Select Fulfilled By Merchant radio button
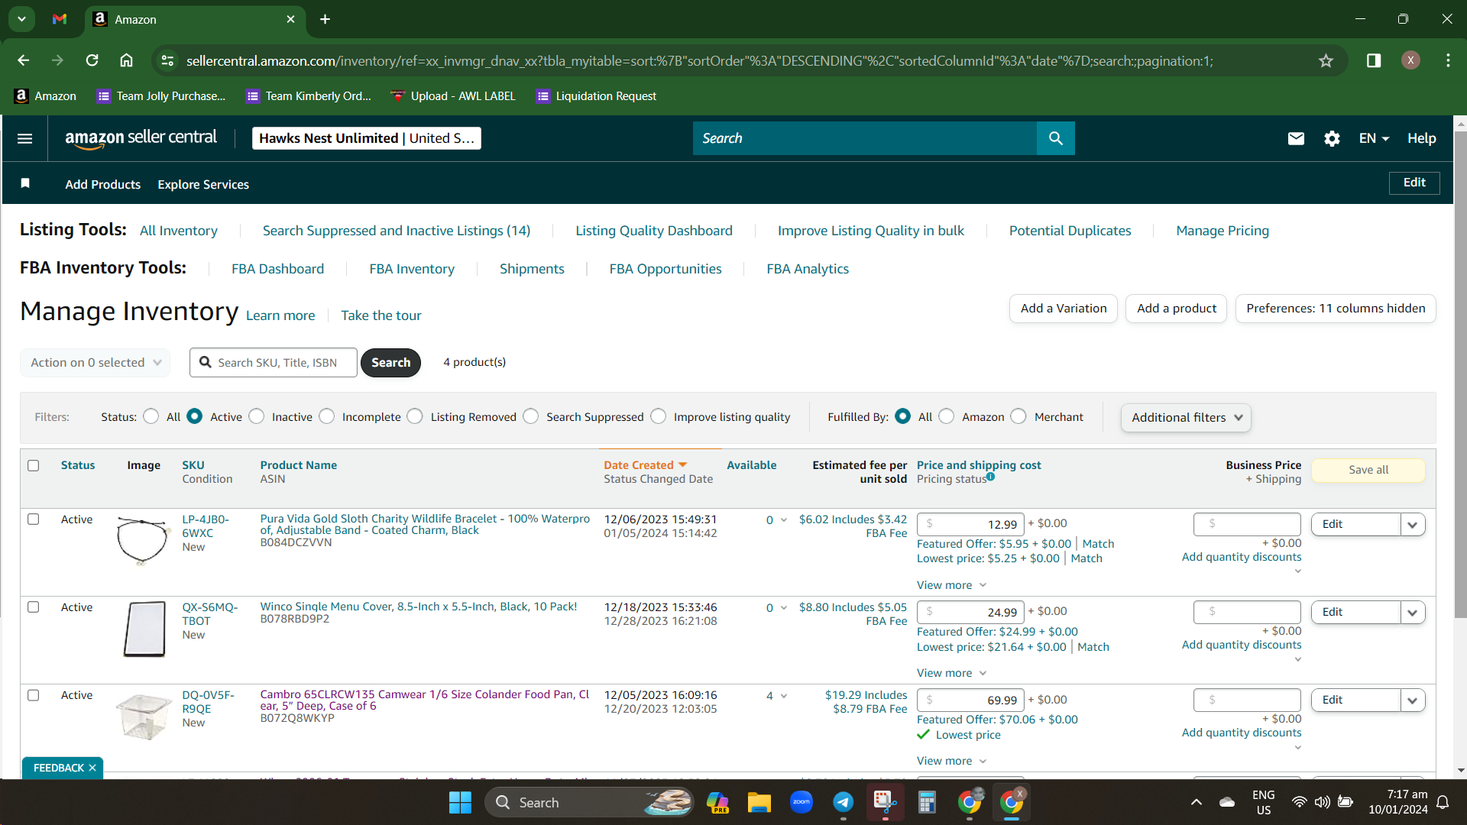 pos(1018,416)
